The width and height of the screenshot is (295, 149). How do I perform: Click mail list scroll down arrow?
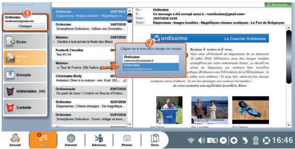(130, 124)
